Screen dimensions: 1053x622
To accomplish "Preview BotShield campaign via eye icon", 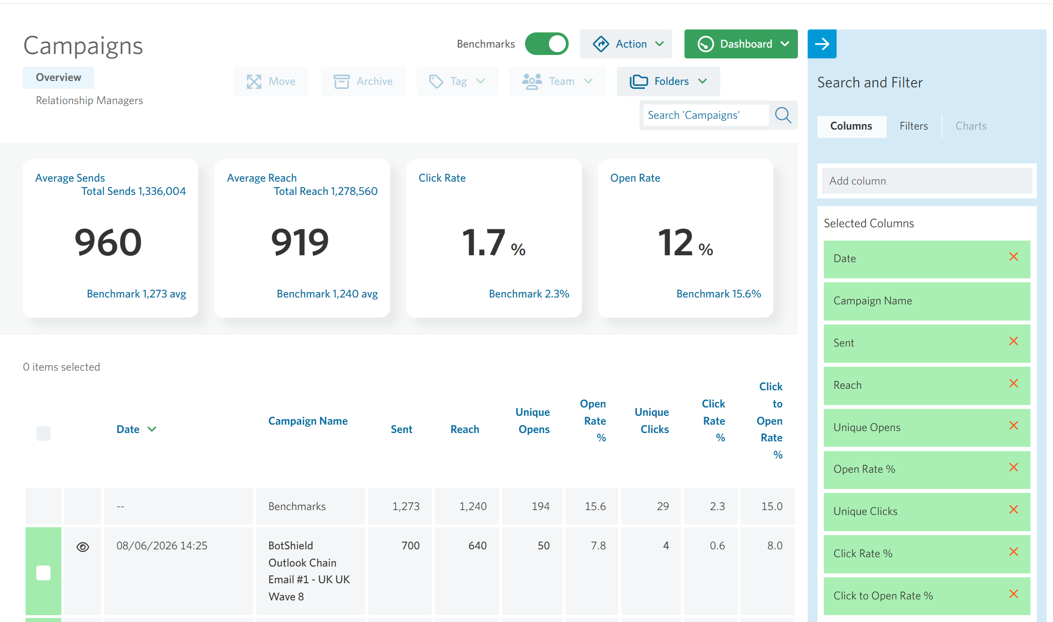I will (83, 547).
